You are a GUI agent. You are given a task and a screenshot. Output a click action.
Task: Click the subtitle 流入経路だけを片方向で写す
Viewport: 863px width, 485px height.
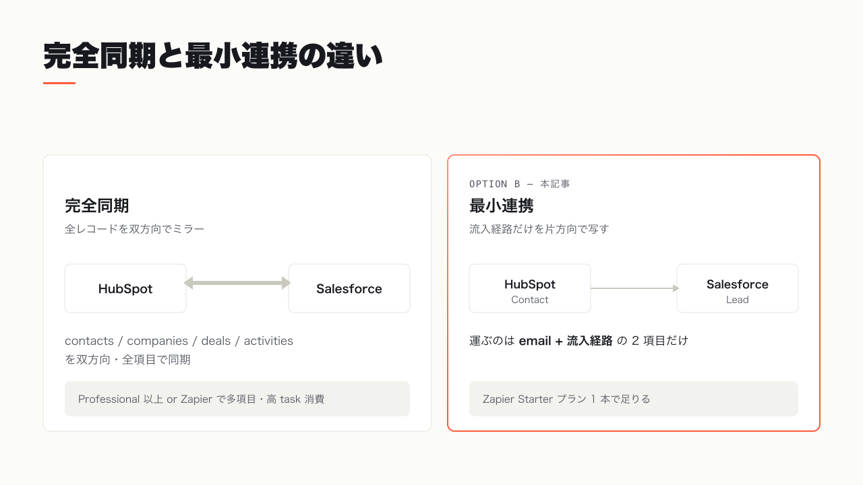point(539,229)
